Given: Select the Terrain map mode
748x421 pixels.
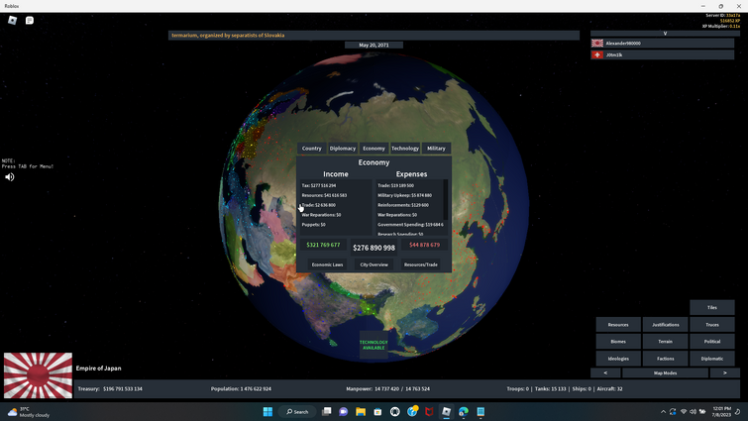Looking at the screenshot, I should click(x=666, y=342).
